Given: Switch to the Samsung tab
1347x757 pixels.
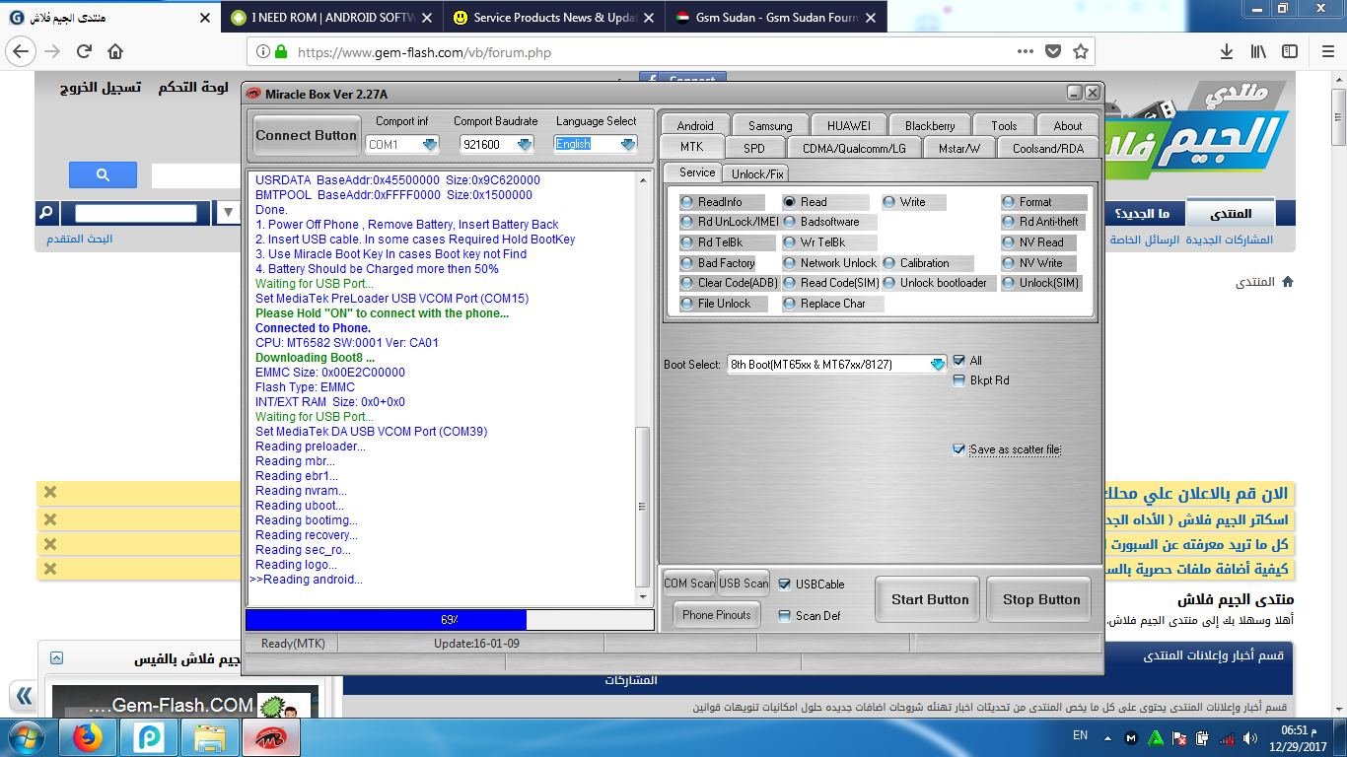Looking at the screenshot, I should [x=770, y=125].
